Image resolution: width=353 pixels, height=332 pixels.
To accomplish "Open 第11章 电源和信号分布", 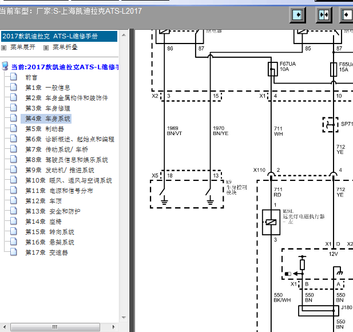I will click(59, 191).
